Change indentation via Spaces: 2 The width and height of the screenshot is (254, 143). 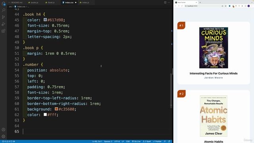(x=108, y=141)
